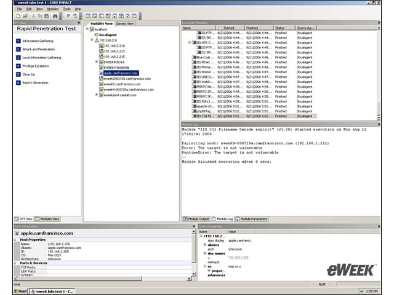
Task: Click module icon on Apache row
Action: [194, 106]
